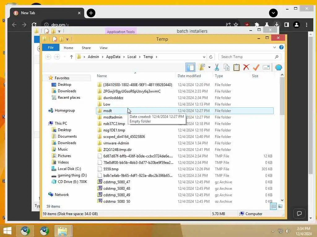Open File Explorer from the taskbar
The image size is (317, 237).
point(63,231)
